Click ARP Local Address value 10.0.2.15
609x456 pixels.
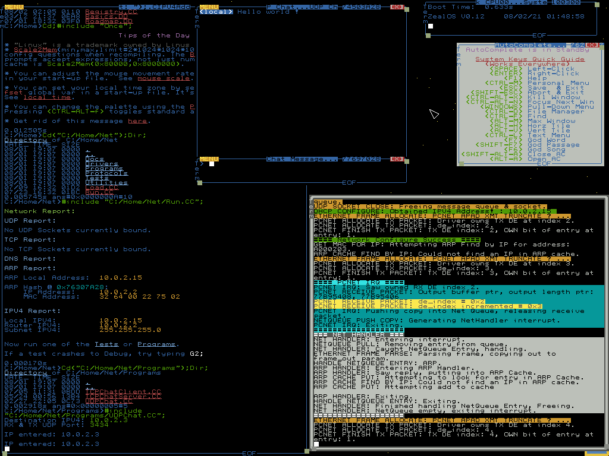121,278
